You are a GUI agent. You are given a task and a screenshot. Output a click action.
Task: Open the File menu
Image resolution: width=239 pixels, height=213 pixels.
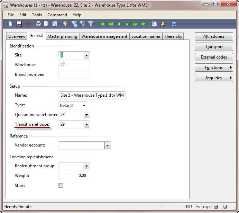11,15
